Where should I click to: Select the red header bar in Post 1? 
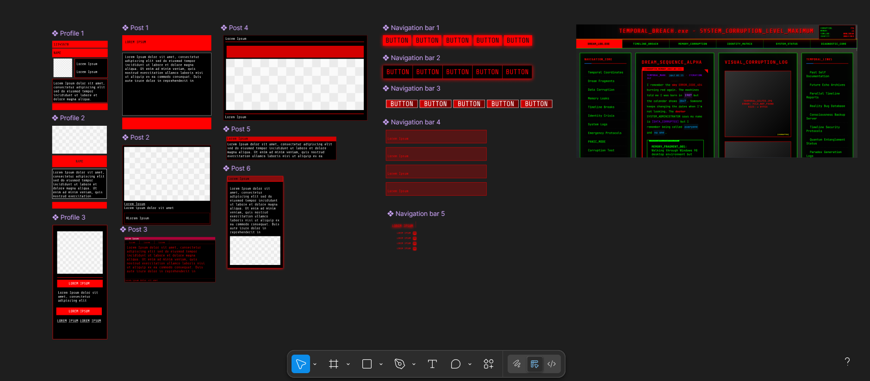click(x=167, y=43)
